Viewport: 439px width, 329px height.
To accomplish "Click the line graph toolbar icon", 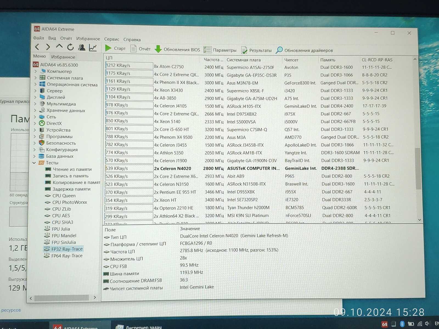I will tap(93, 48).
